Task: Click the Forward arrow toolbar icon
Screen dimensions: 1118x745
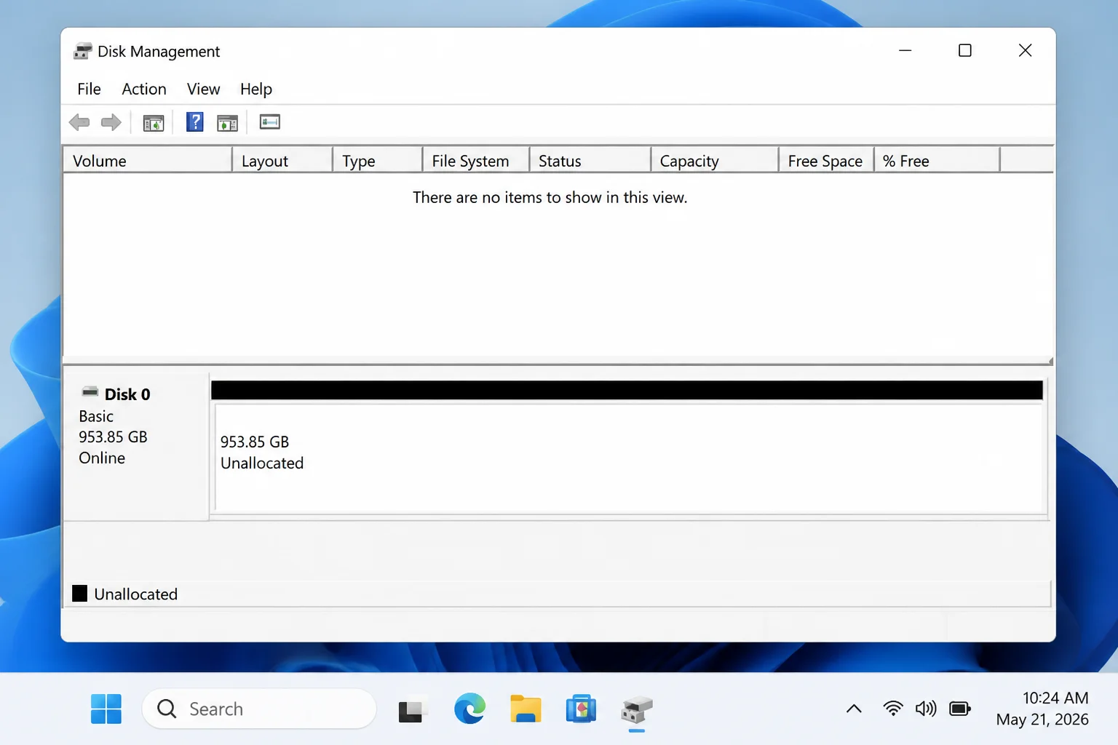Action: point(111,122)
